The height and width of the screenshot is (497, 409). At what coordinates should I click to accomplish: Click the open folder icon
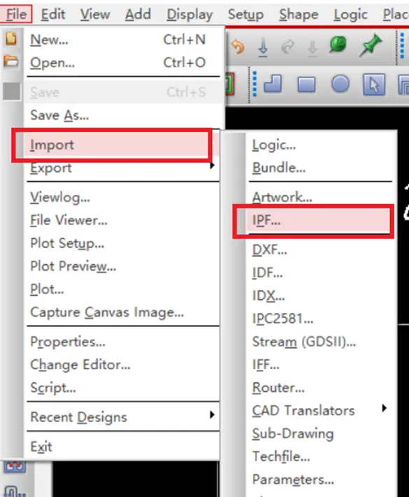tap(11, 62)
